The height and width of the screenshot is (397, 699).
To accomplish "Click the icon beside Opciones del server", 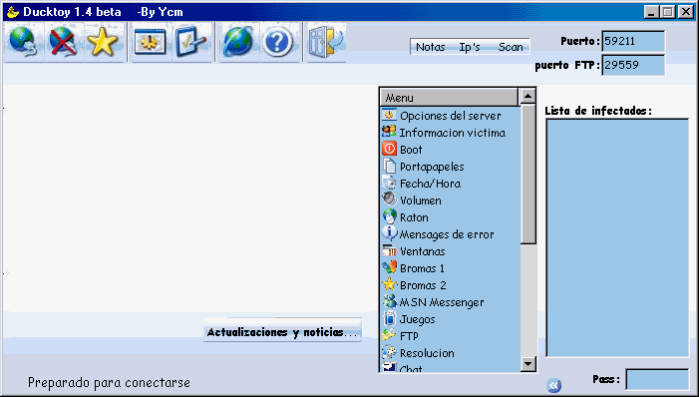I will pos(389,115).
